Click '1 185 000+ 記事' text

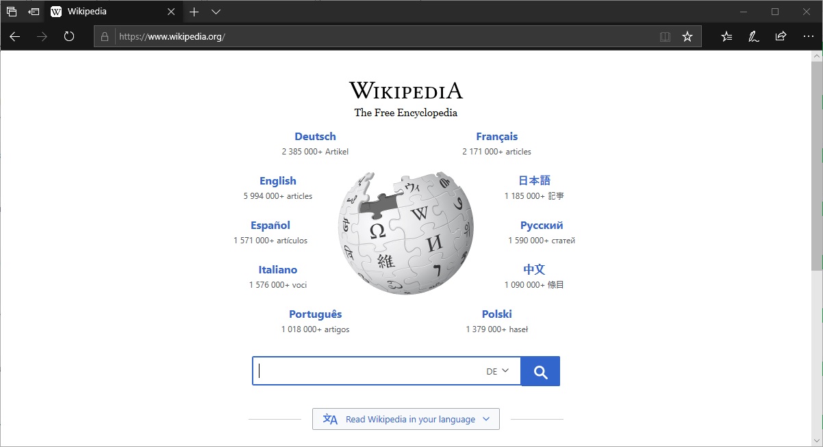[534, 196]
